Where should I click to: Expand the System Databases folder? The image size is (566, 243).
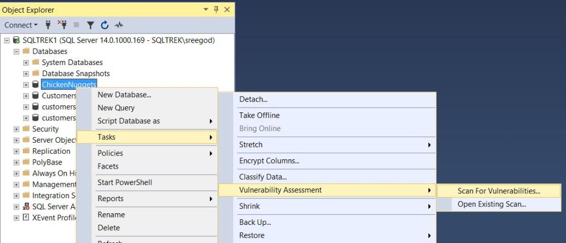[x=26, y=62]
